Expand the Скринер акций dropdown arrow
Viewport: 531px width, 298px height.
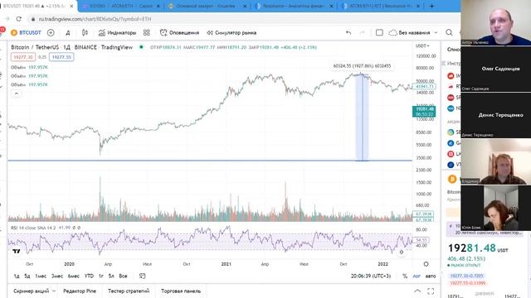(54, 291)
